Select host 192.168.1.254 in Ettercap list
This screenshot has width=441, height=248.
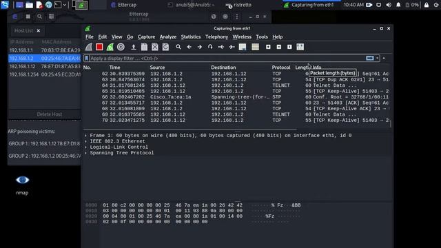(45, 75)
